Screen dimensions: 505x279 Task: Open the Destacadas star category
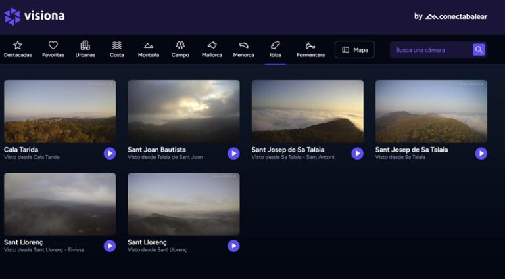click(18, 49)
